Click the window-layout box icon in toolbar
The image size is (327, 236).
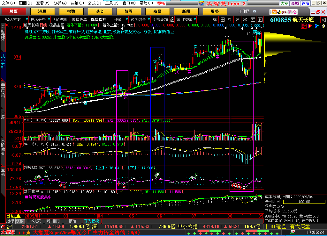(x=253, y=20)
